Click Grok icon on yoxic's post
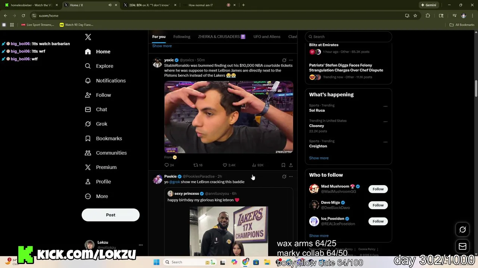 tap(284, 60)
